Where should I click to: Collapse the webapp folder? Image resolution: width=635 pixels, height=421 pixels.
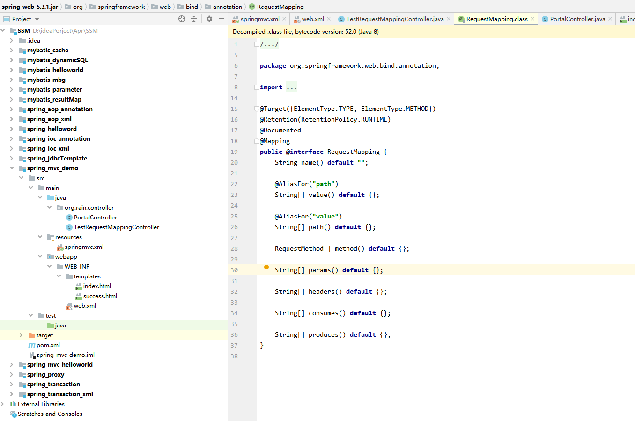(40, 256)
